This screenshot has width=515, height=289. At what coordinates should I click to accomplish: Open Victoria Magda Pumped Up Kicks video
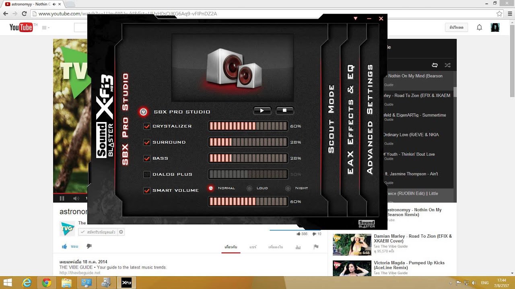click(409, 265)
